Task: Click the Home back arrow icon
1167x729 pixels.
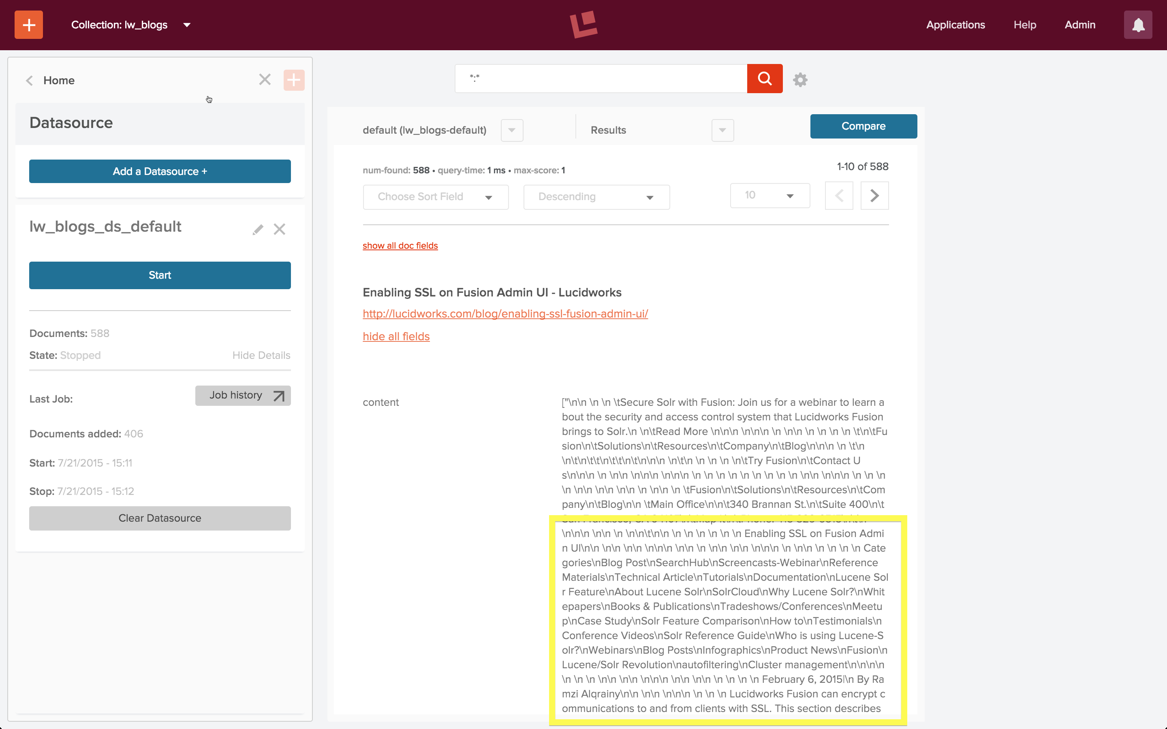Action: pyautogui.click(x=30, y=80)
